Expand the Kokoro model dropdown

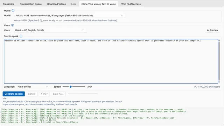tap(69, 15)
